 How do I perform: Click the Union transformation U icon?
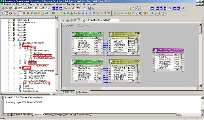click(129, 13)
